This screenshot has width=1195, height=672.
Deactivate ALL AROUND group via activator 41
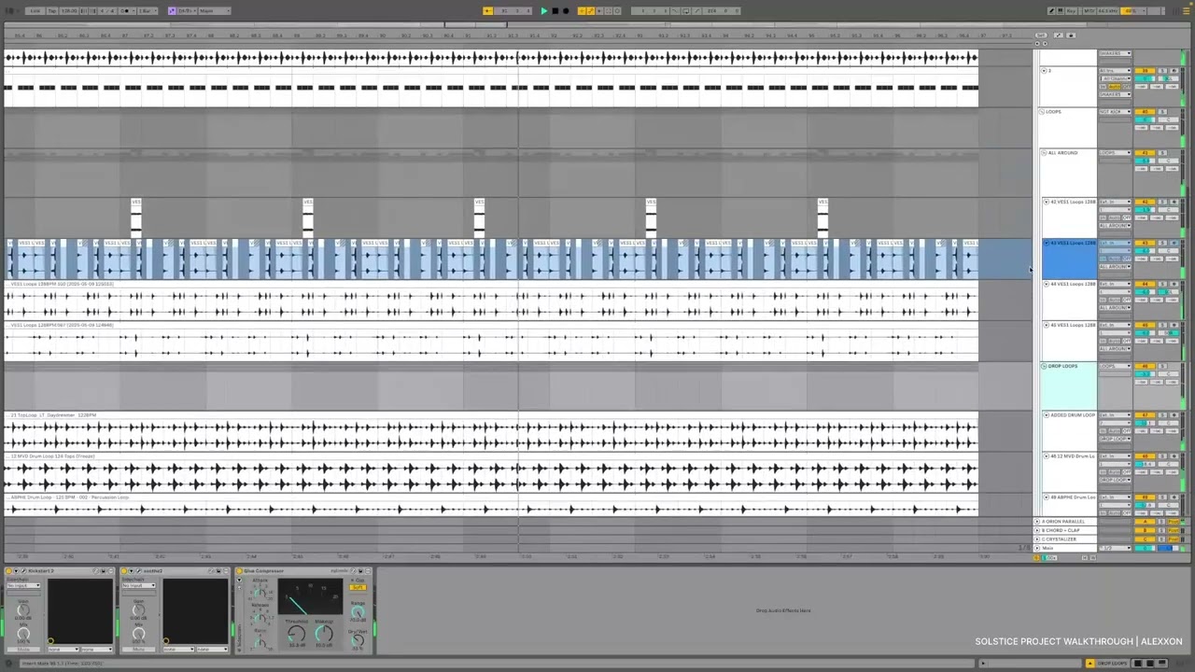(1145, 153)
